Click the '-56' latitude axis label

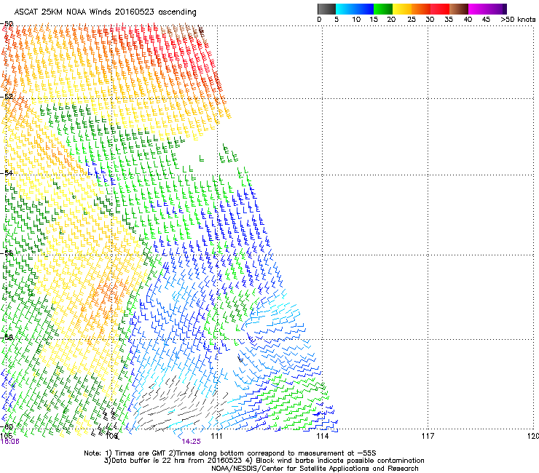(x=7, y=253)
